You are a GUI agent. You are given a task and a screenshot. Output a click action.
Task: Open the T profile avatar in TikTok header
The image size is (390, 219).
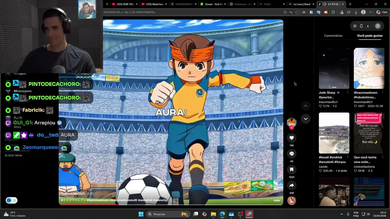click(x=378, y=26)
